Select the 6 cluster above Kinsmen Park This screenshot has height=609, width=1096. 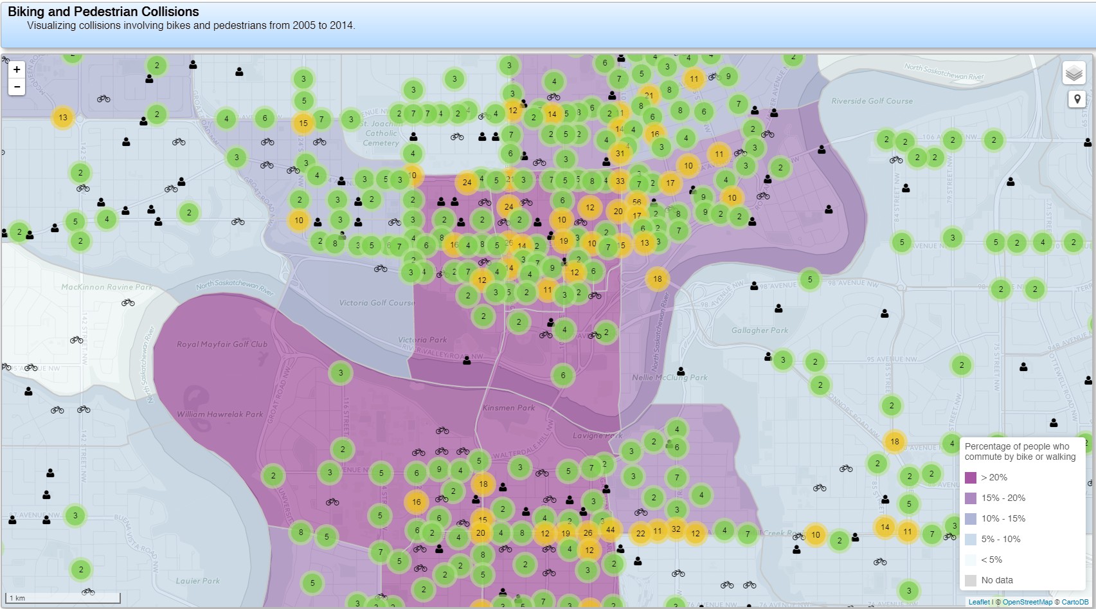tap(563, 376)
